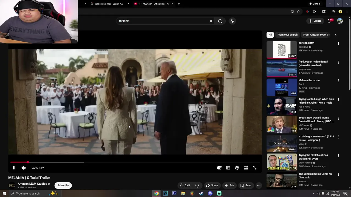Screen dimensions: 351x197
Task: Open the Trying Not to Laugh video title
Action: coord(316,101)
